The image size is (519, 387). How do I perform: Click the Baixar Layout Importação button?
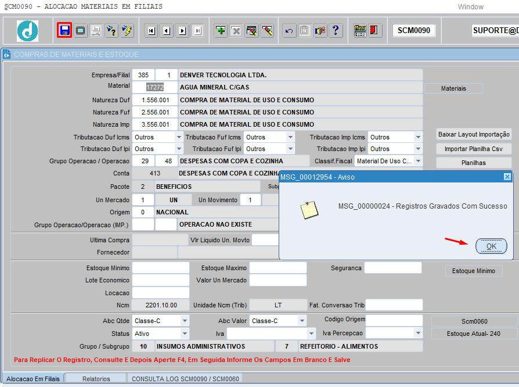click(474, 134)
